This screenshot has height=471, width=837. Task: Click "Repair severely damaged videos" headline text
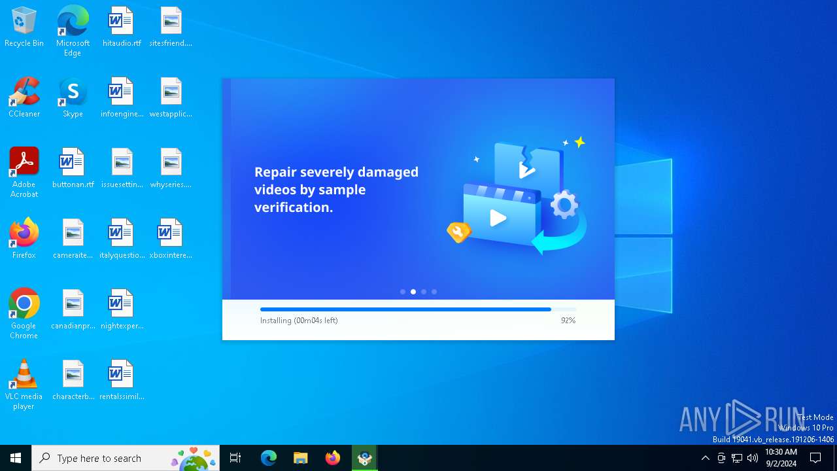pyautogui.click(x=336, y=189)
